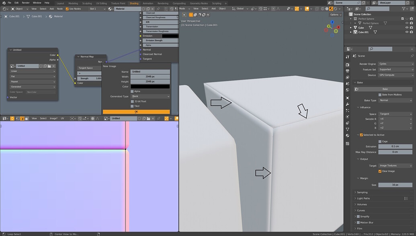This screenshot has width=416, height=236.
Task: Pin the material in node editor header
Action: pos(158,9)
